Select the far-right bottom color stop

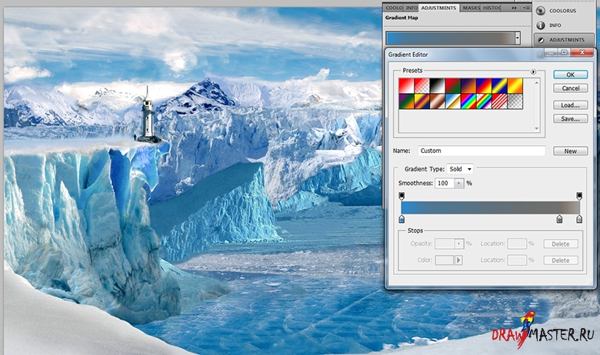pyautogui.click(x=579, y=220)
